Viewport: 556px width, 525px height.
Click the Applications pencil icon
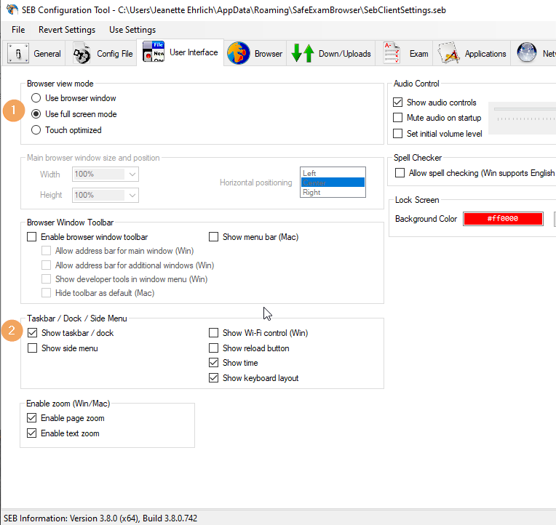[449, 54]
